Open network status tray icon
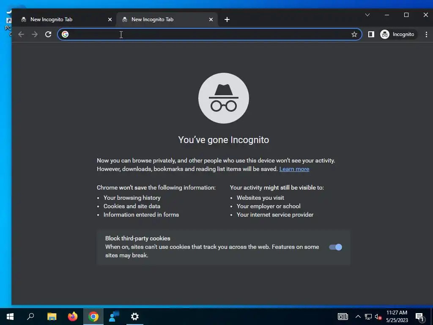433x325 pixels. coord(368,317)
